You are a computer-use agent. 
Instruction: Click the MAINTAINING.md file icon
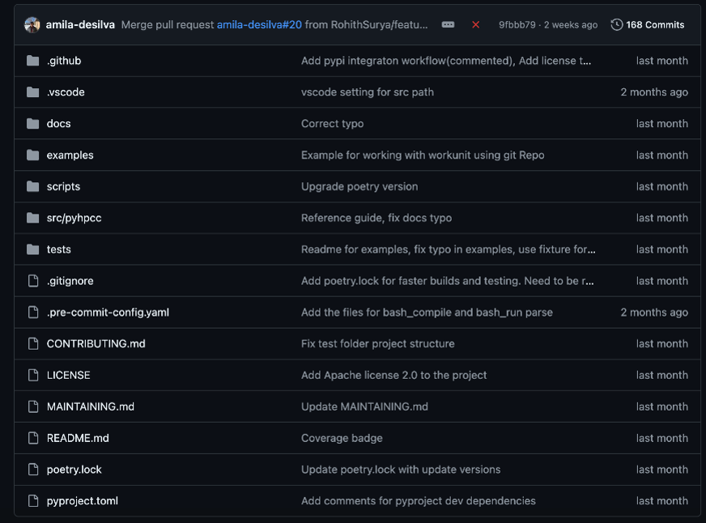(33, 406)
